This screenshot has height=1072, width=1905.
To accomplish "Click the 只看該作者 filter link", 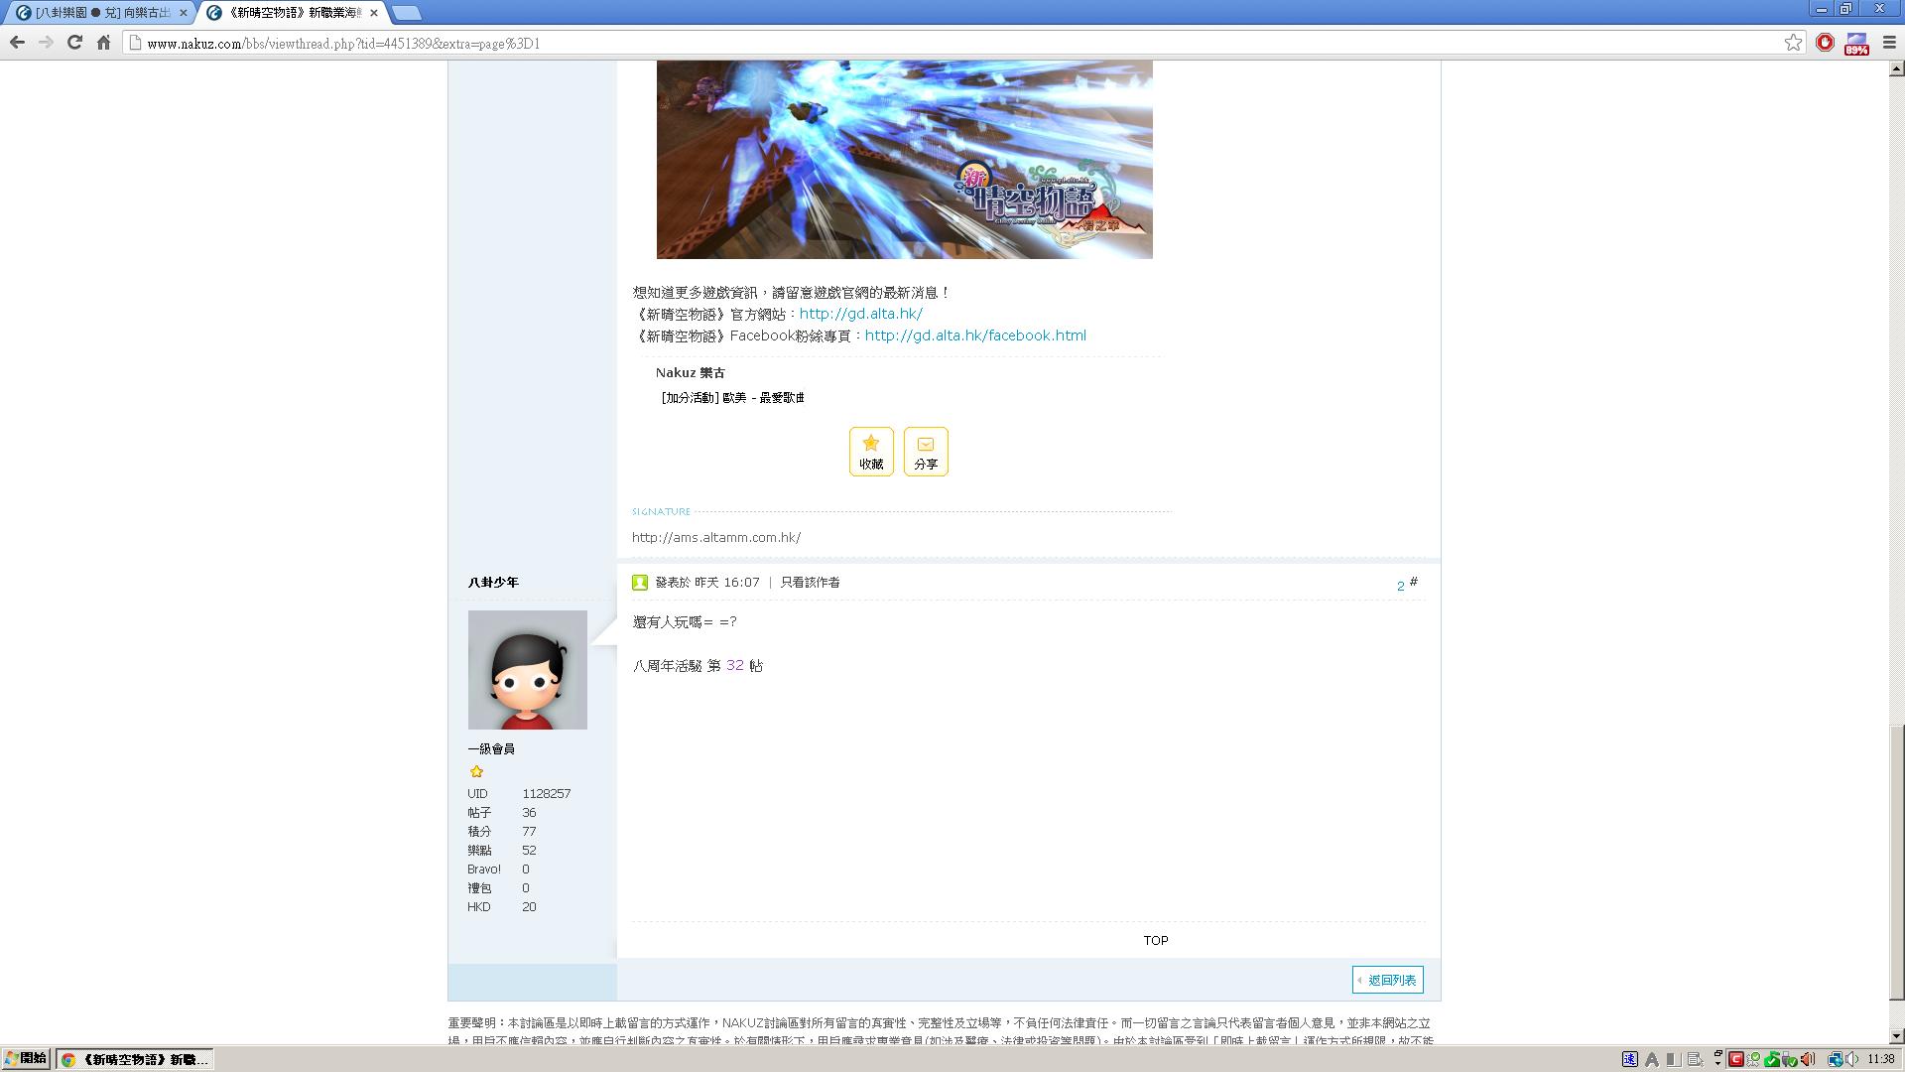I will tap(810, 583).
